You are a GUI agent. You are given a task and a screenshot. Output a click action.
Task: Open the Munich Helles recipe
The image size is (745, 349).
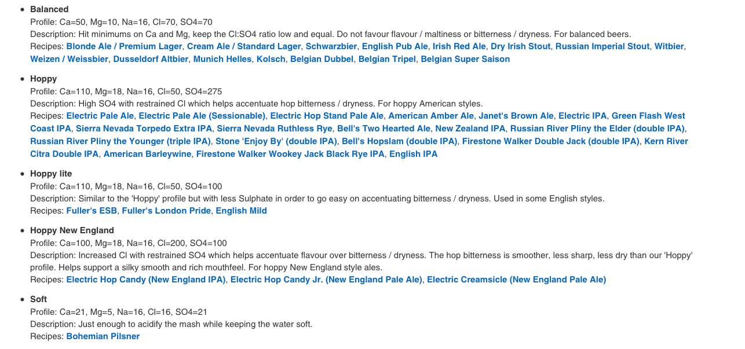tap(222, 59)
